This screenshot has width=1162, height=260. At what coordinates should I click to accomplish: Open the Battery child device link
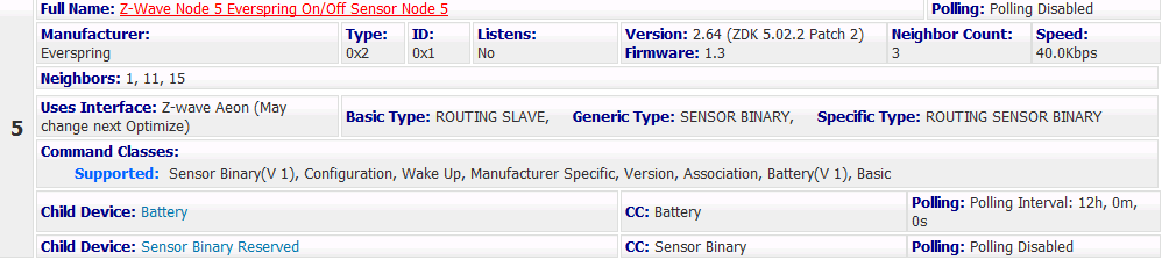164,212
